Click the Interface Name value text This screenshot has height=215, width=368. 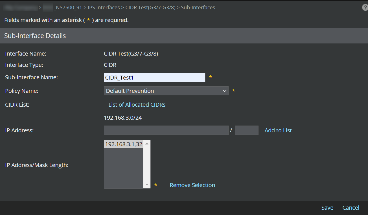[x=131, y=54]
